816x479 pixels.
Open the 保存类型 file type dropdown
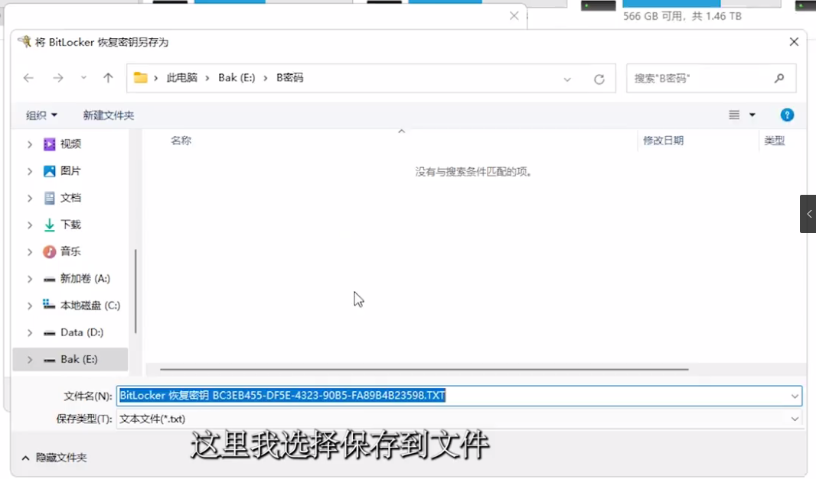tap(796, 419)
